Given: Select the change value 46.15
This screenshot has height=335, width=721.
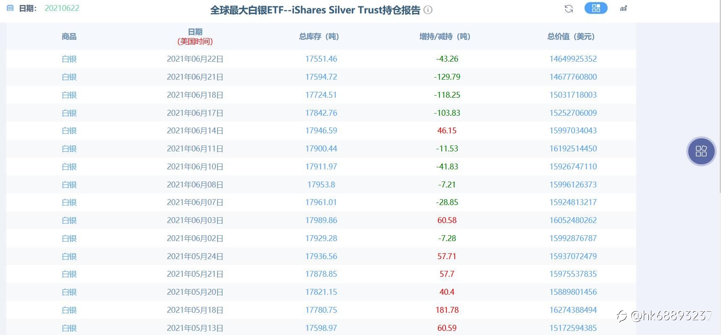Looking at the screenshot, I should (447, 130).
